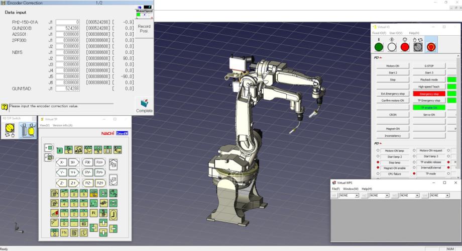Open Fixed IO menu in Virtual IO

coord(379,33)
